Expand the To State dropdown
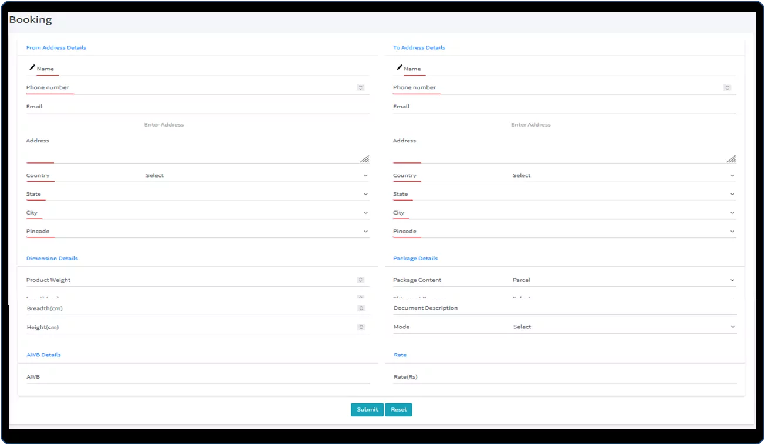765x445 pixels. 563,194
